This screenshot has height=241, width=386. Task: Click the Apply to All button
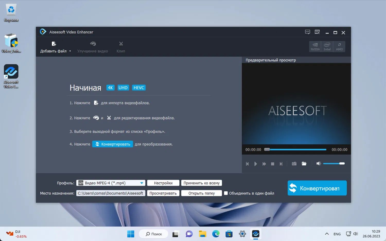pos(201,183)
